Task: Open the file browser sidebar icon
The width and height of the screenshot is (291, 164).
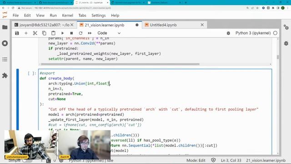Action: pyautogui.click(x=5, y=27)
